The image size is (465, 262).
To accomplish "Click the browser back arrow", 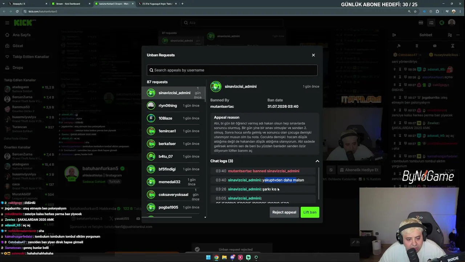I will coord(4,11).
